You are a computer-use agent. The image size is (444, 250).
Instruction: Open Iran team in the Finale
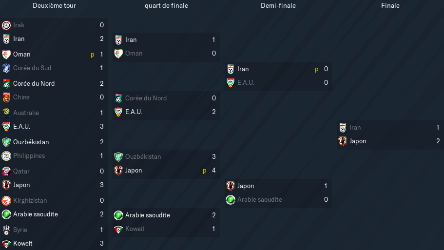(355, 127)
